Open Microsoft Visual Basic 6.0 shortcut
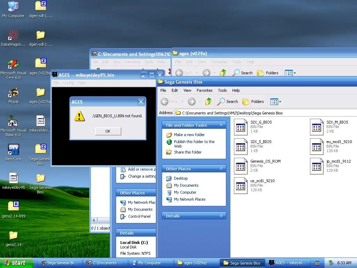This screenshot has height=268, width=357. (x=13, y=126)
